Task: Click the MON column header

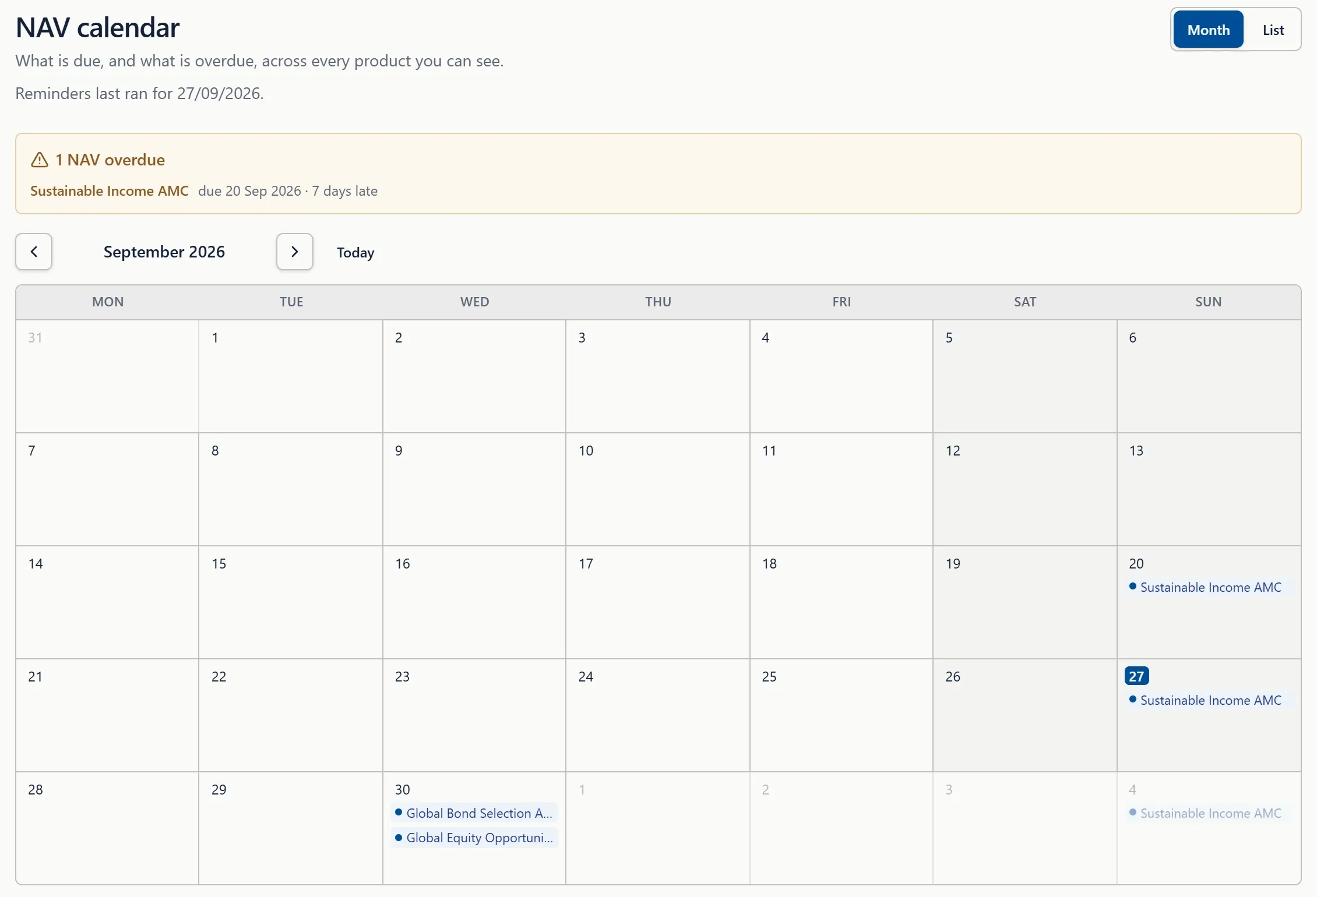Action: tap(108, 302)
